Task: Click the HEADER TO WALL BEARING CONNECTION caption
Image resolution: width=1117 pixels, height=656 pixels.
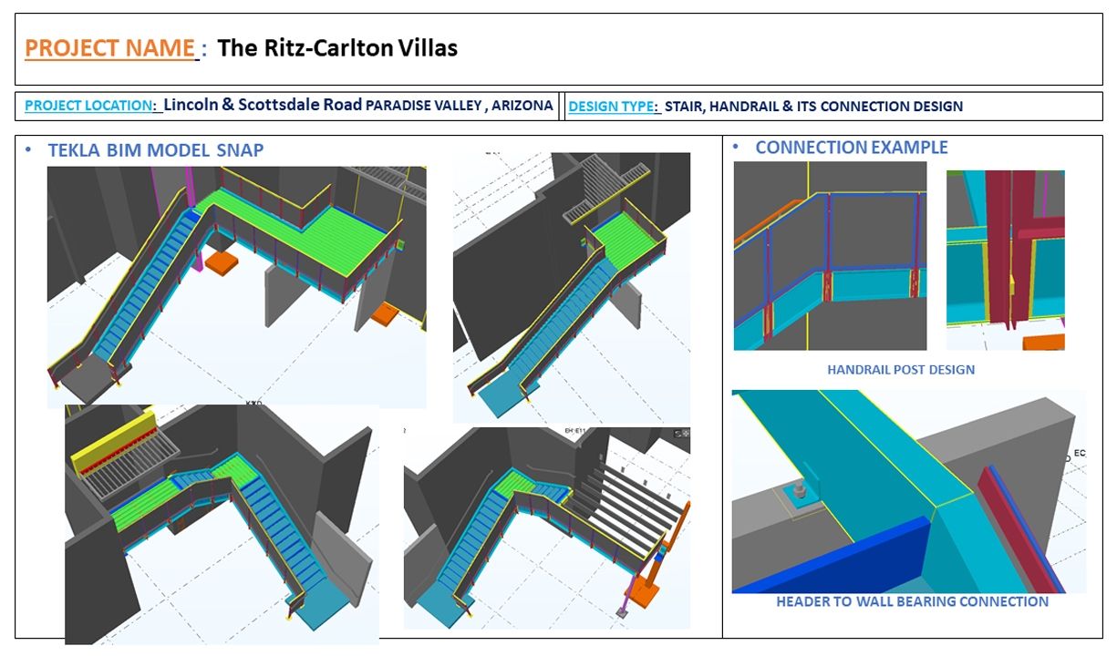Action: (912, 601)
